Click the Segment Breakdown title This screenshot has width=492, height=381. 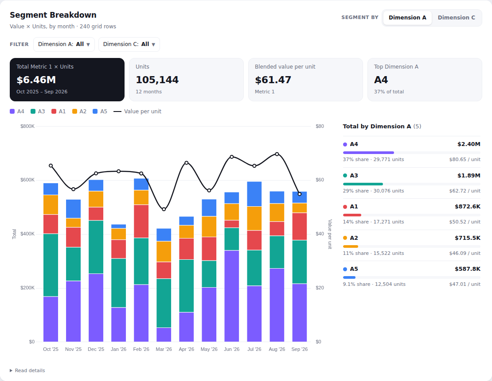[x=53, y=15]
